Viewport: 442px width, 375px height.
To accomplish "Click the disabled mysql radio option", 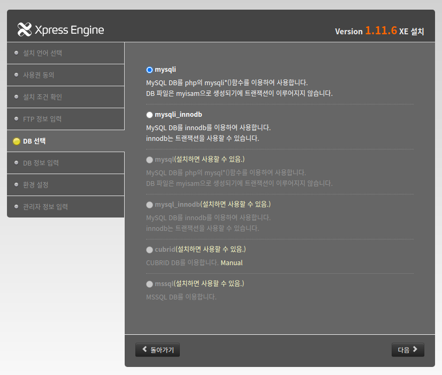I will (x=149, y=160).
